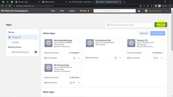Image resolution: width=173 pixels, height=97 pixels.
Task: Click the browser address bar URL
Action: pyautogui.click(x=35, y=6)
